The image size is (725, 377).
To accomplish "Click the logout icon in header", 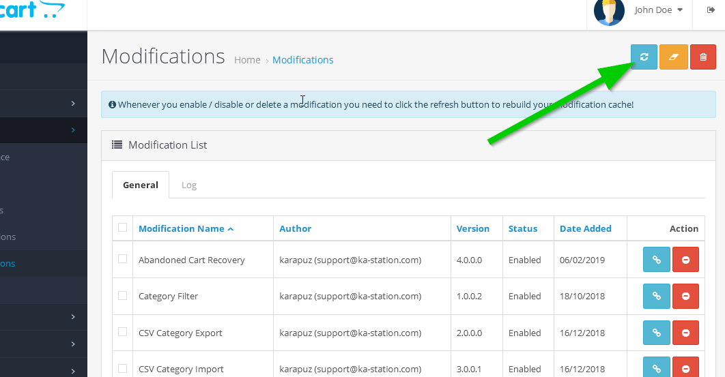I will click(x=711, y=10).
